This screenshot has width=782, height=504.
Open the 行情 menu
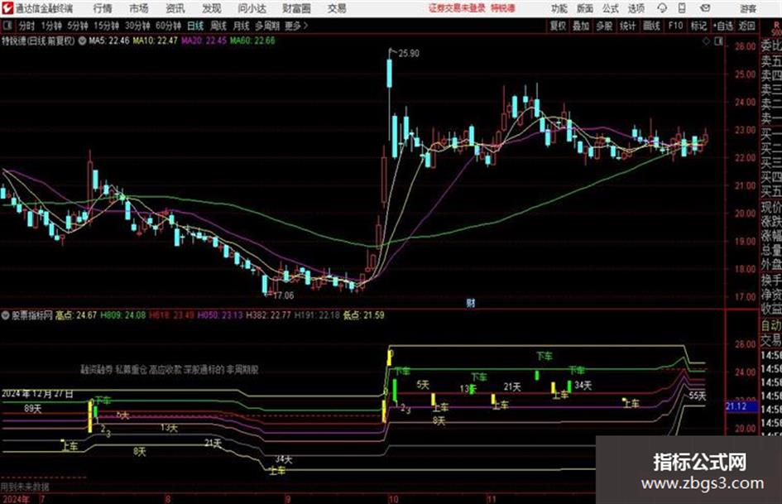pos(103,8)
